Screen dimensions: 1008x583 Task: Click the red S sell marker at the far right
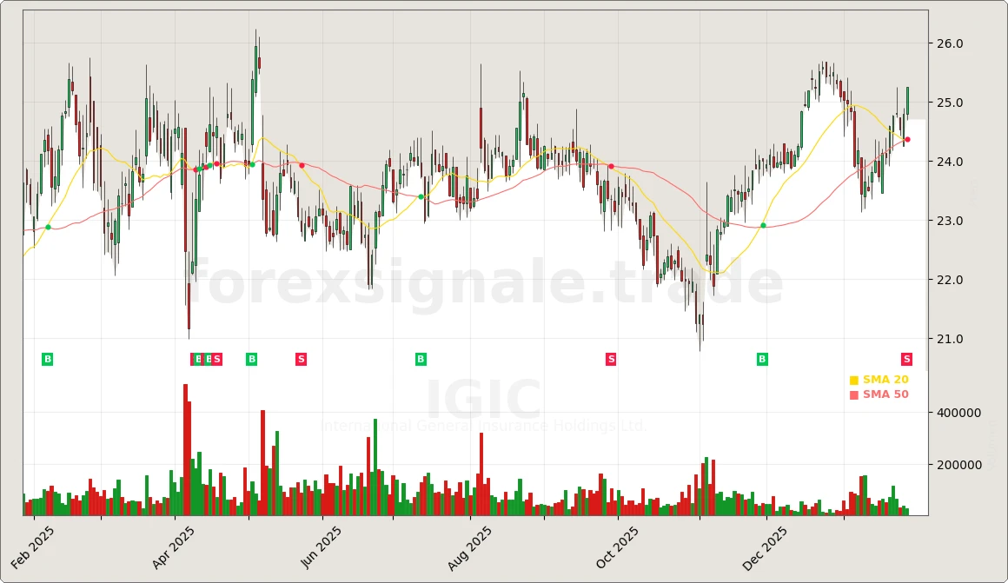coord(905,358)
